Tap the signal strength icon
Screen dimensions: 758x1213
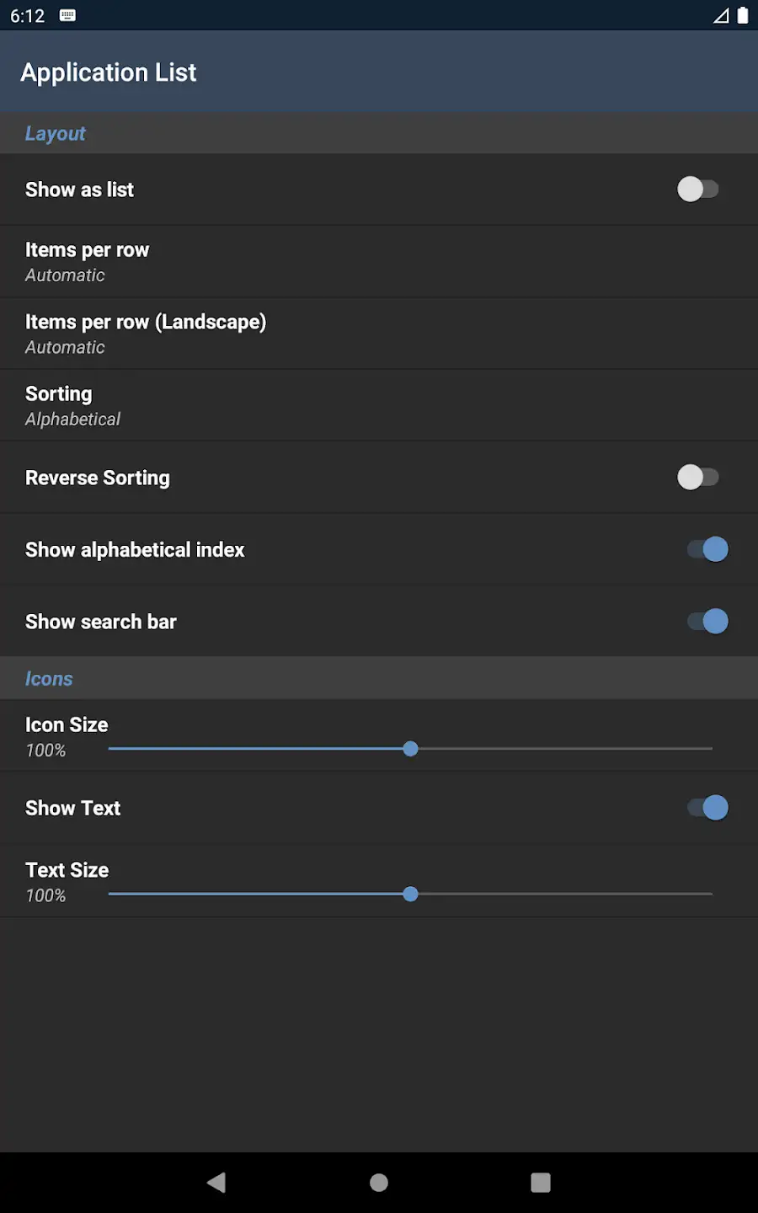(721, 15)
